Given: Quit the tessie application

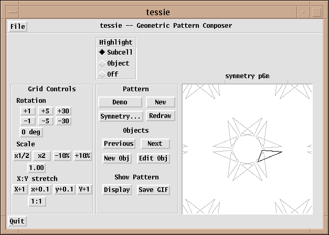Looking at the screenshot, I should tap(17, 221).
